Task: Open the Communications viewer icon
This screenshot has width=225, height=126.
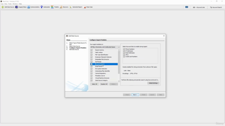Action: [x=29, y=7]
